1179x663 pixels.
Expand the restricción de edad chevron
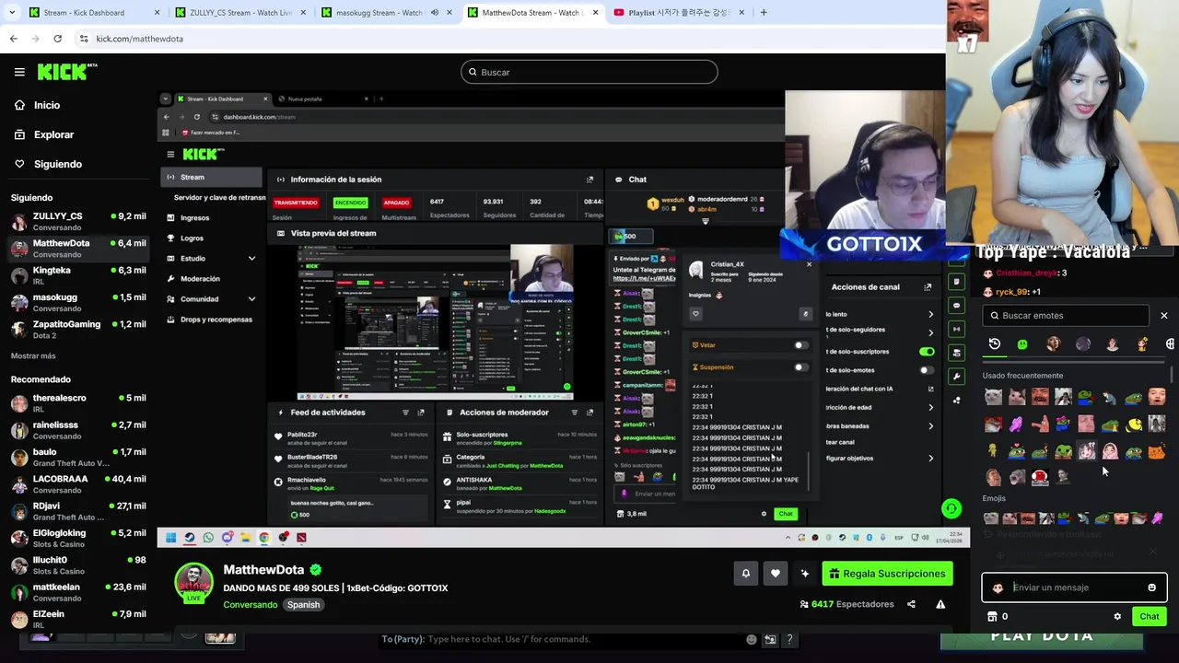tap(930, 407)
